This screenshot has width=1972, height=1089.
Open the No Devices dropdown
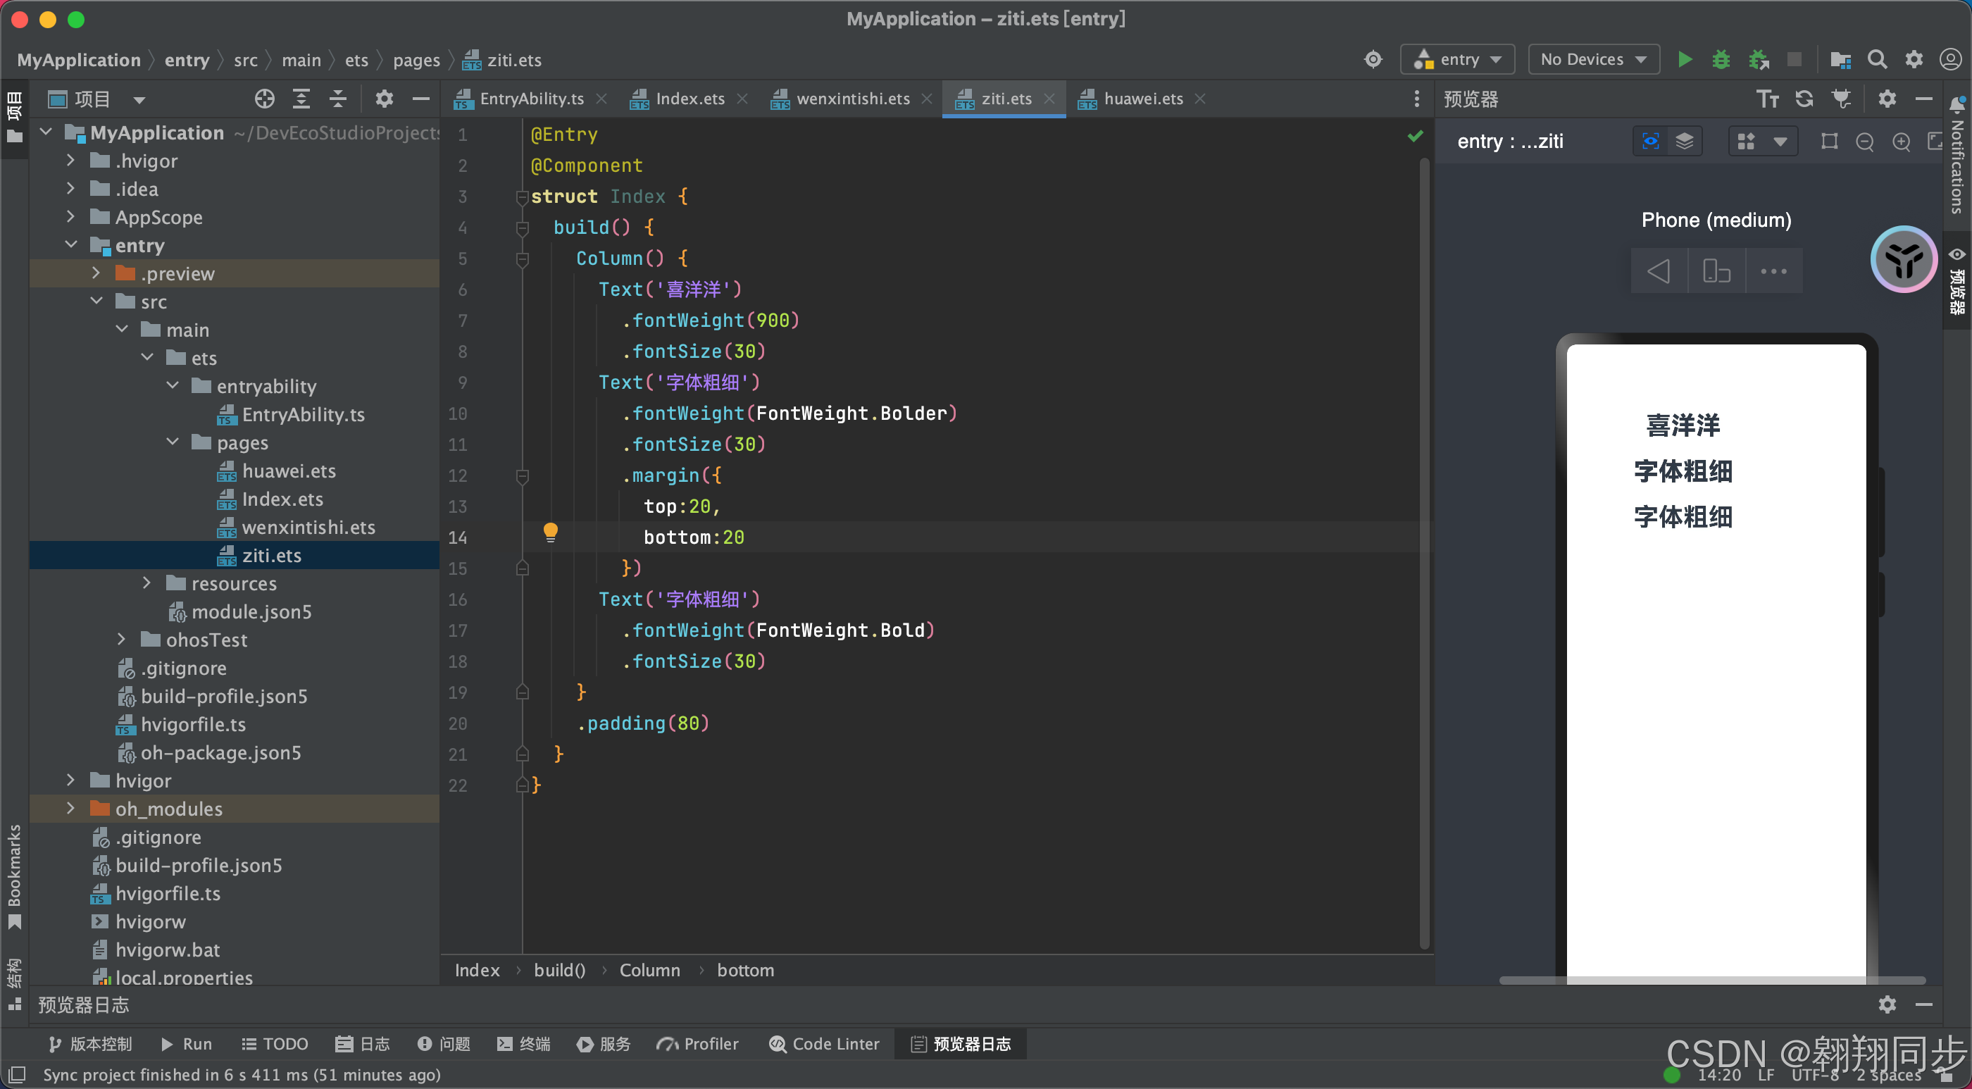pyautogui.click(x=1593, y=60)
